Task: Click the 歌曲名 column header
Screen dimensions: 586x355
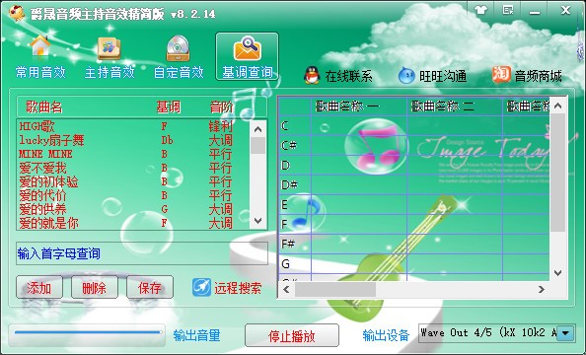Action: 43,107
